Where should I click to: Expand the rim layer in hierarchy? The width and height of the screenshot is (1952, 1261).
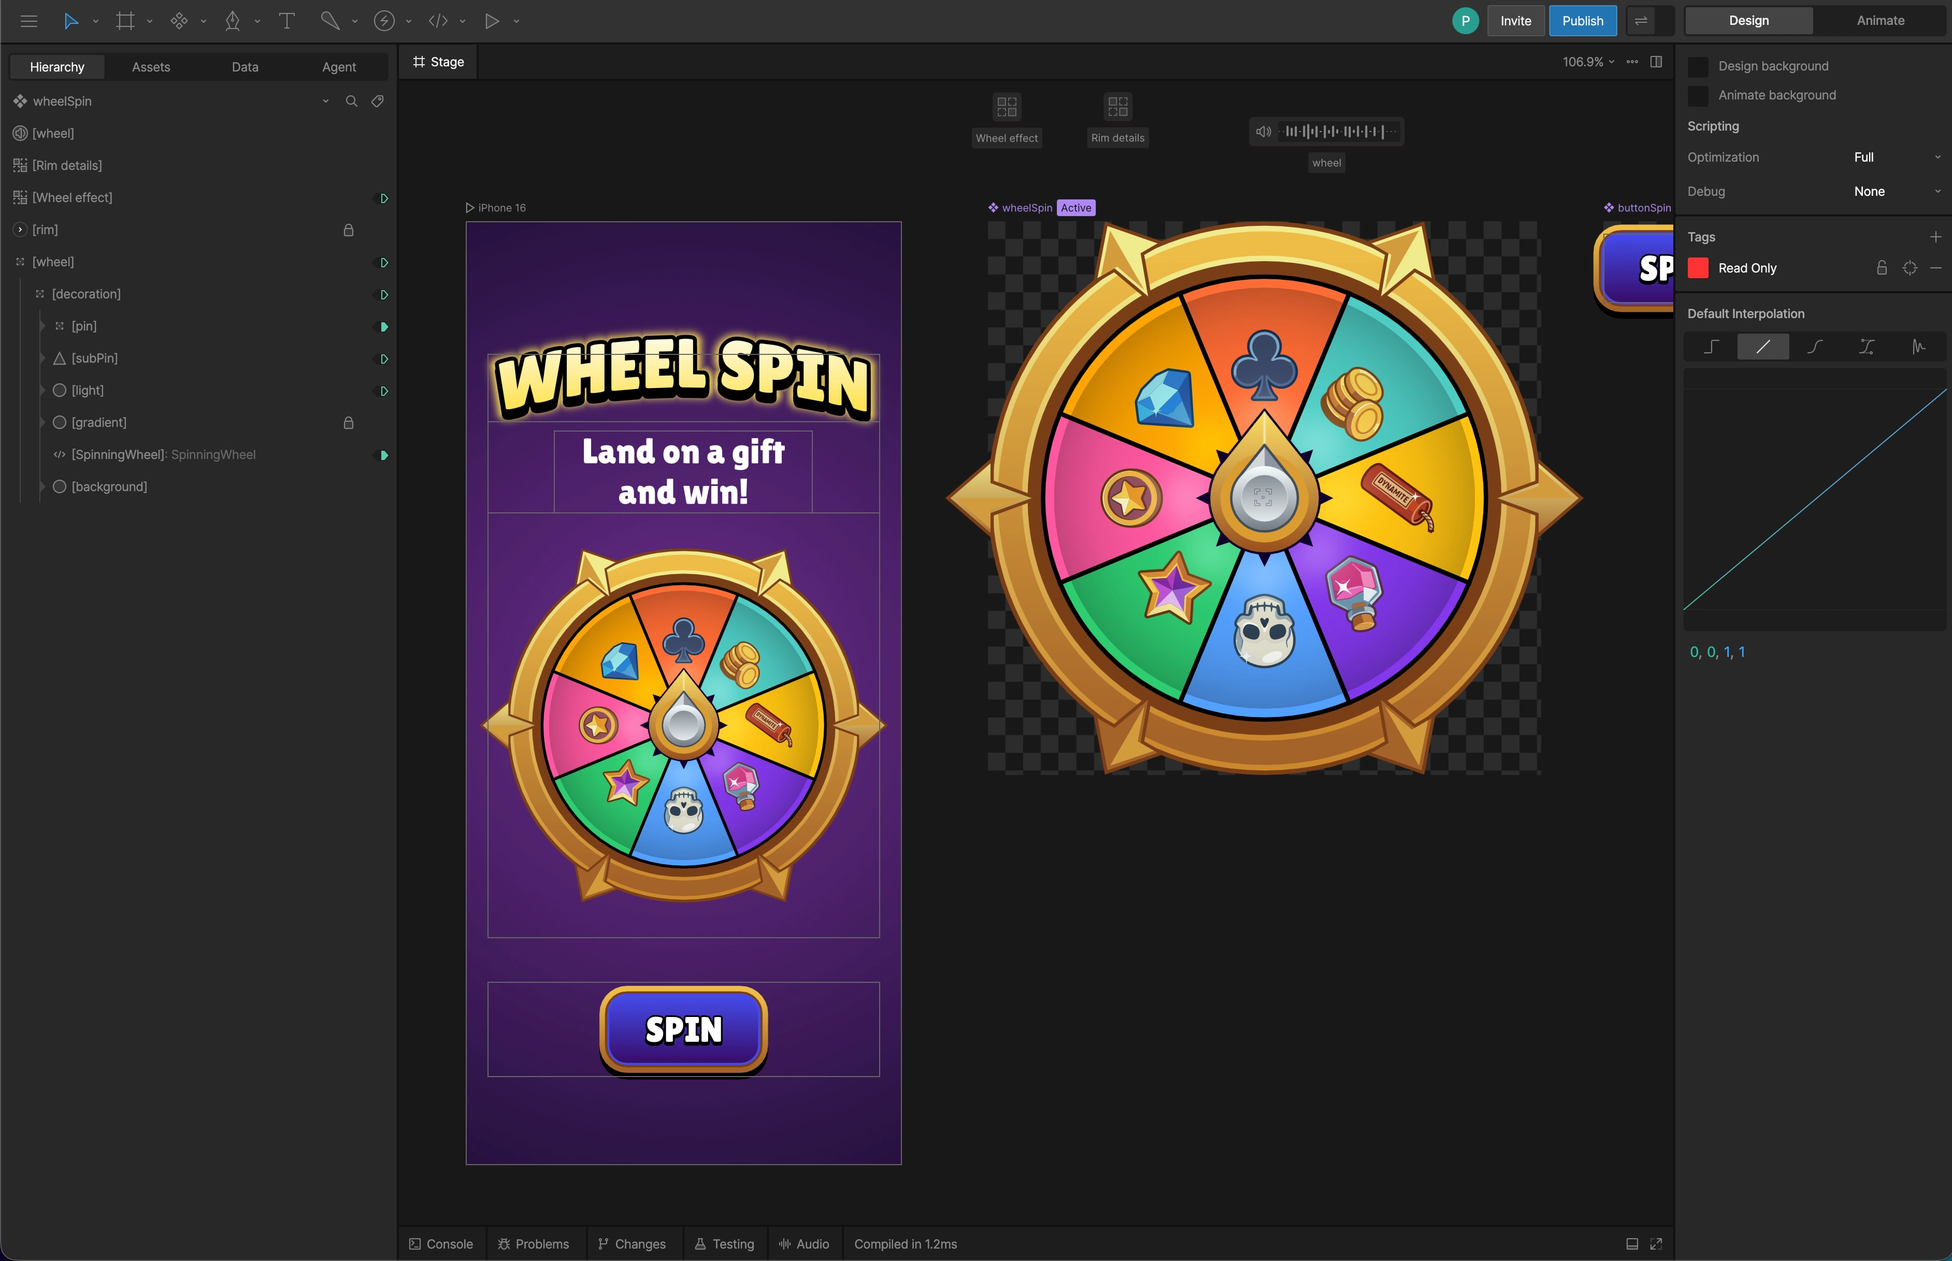(19, 230)
